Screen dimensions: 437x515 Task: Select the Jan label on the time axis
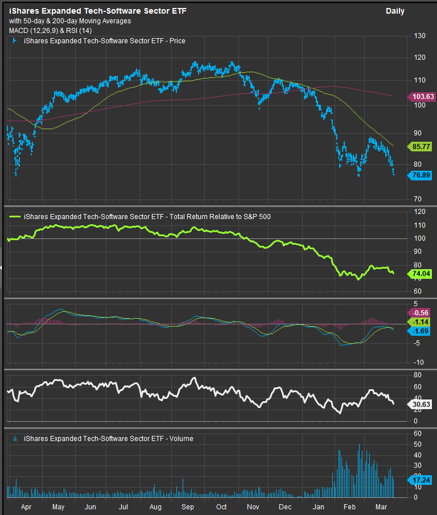tap(318, 506)
